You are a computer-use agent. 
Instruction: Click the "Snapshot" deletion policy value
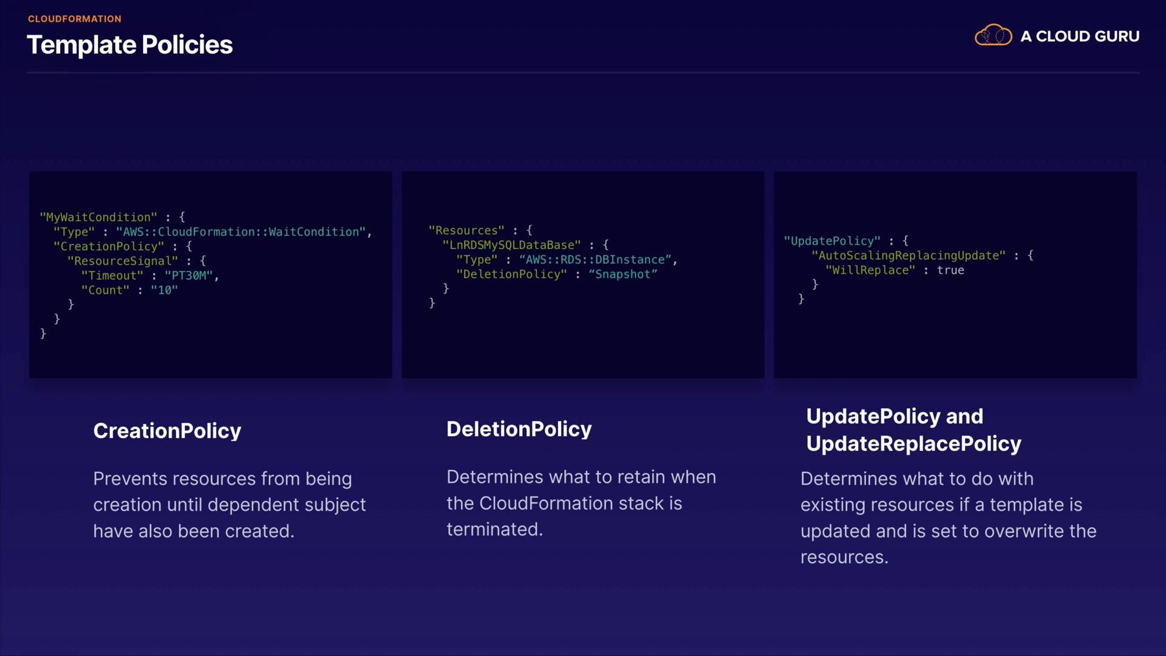(x=622, y=275)
